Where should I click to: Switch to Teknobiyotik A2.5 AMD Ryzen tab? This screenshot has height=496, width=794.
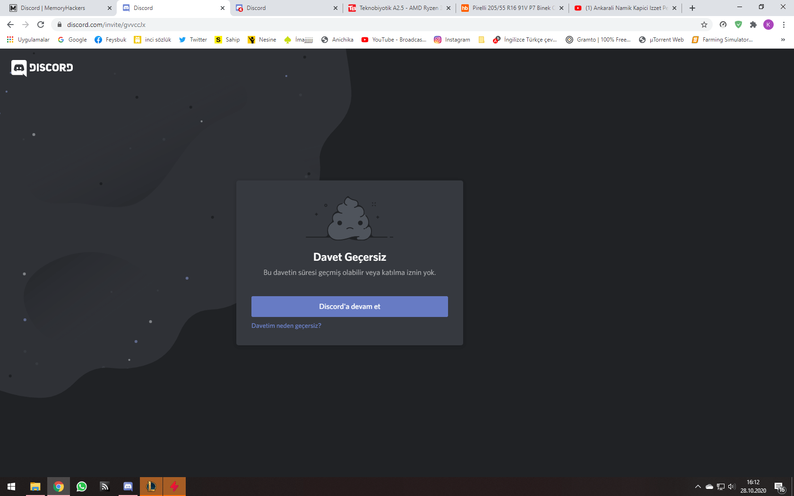coord(399,8)
